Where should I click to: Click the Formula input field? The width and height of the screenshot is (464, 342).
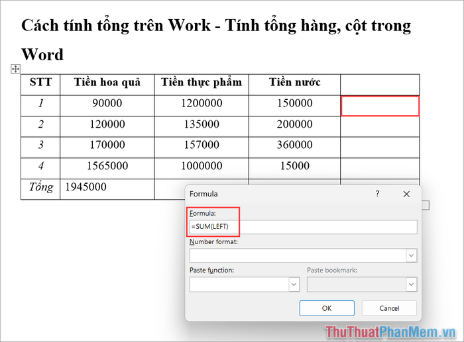click(304, 227)
